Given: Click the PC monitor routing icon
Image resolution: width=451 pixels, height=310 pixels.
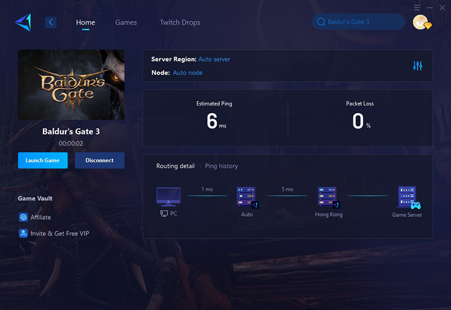Looking at the screenshot, I should click(168, 197).
